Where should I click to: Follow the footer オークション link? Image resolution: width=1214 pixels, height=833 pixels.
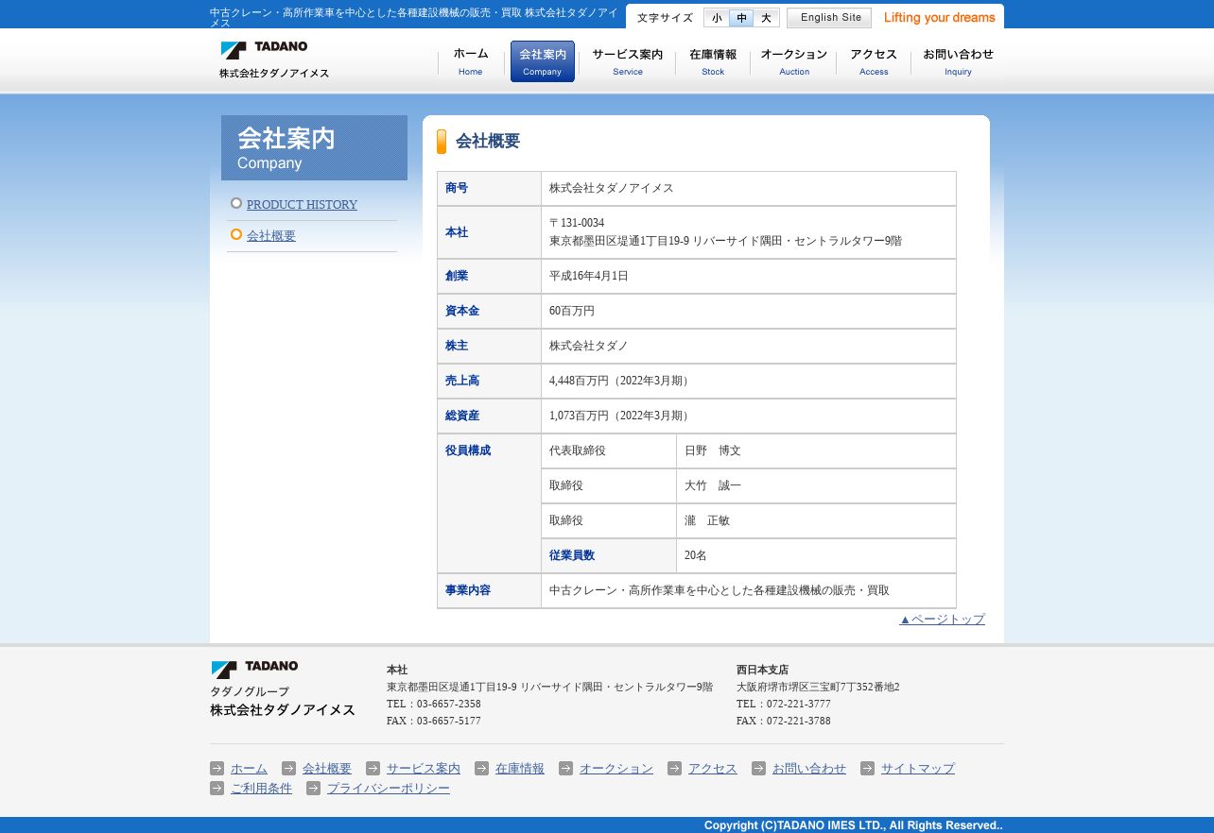pyautogui.click(x=616, y=769)
